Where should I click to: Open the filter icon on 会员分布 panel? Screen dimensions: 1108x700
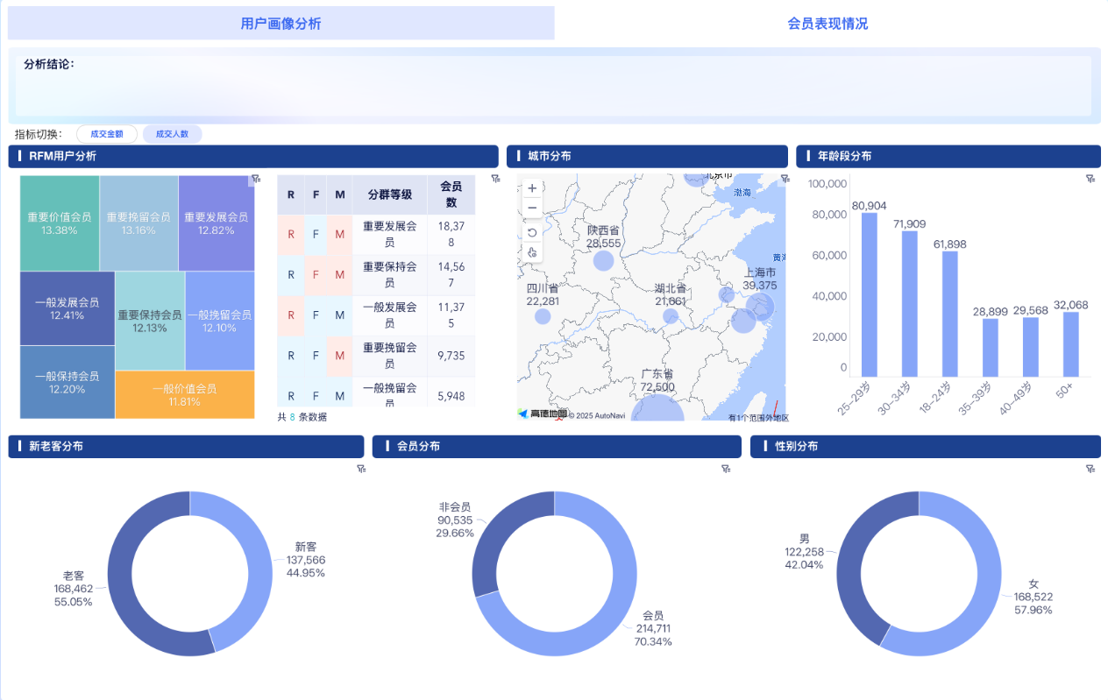(726, 469)
